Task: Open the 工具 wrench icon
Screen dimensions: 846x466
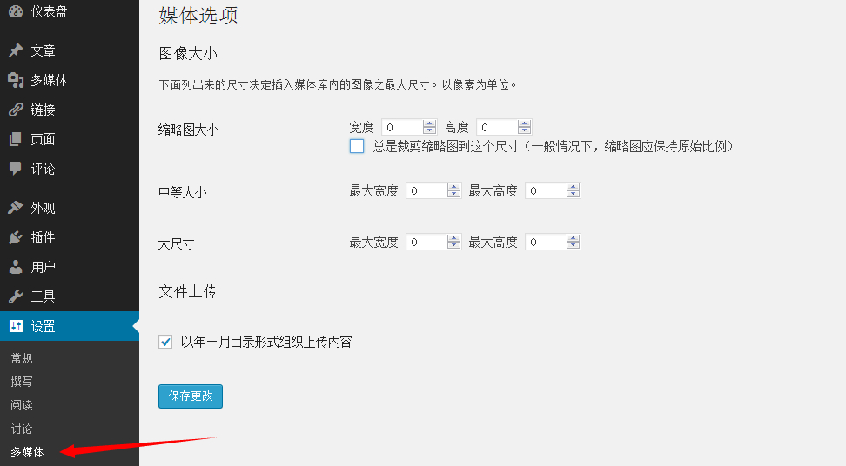Action: coord(16,296)
